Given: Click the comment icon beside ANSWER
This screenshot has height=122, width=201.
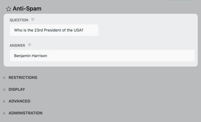Looking at the screenshot, I should coord(29,45).
